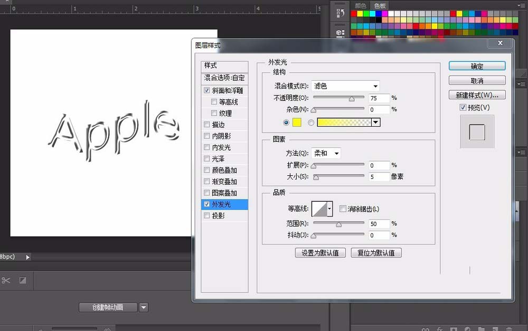Expand the dropdown arrow next to 创建帧动画
This screenshot has height=331, width=528.
click(143, 307)
